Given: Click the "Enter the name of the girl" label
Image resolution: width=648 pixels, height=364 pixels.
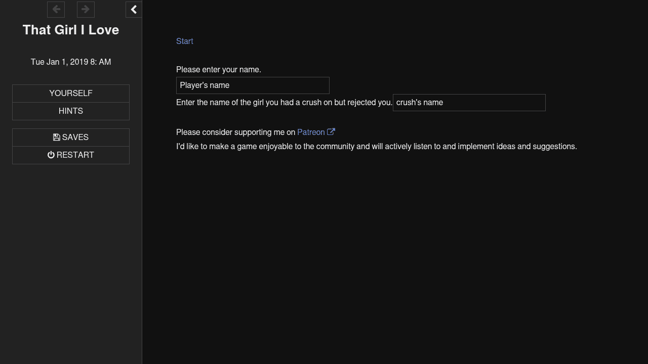Looking at the screenshot, I should tap(284, 103).
